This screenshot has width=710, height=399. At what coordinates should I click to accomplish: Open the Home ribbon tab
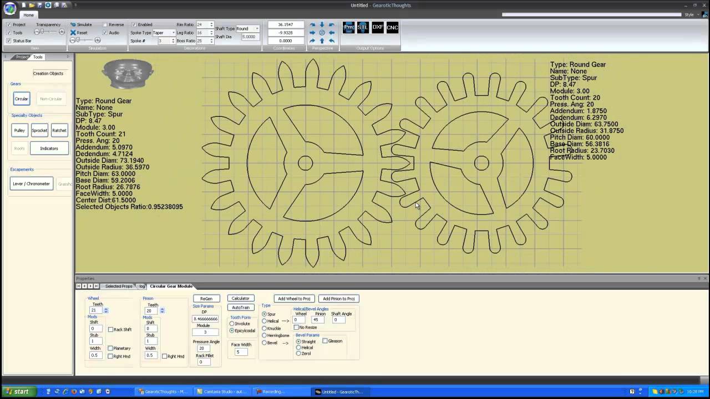28,15
